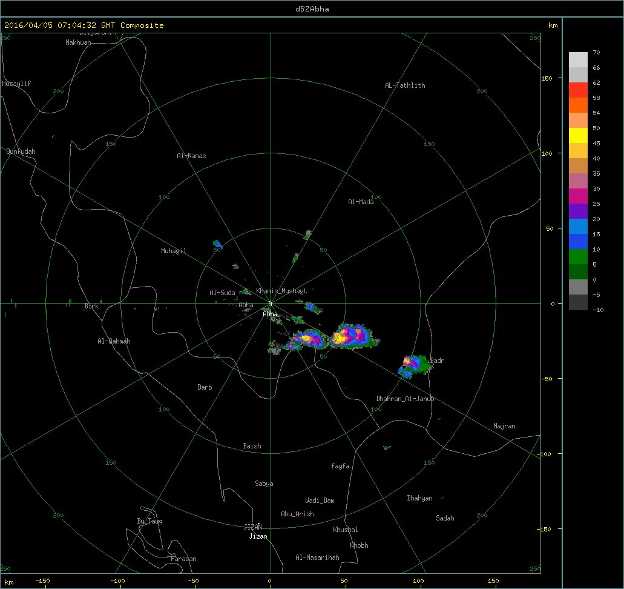Click the km unit label at bottom left

8,582
